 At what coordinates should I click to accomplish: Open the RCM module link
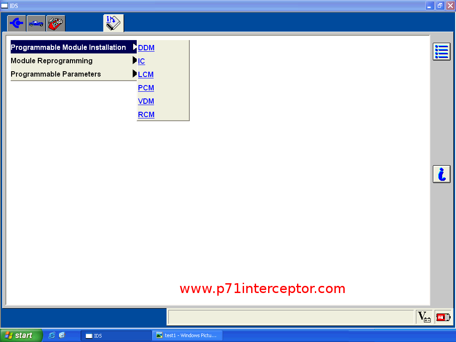(146, 114)
